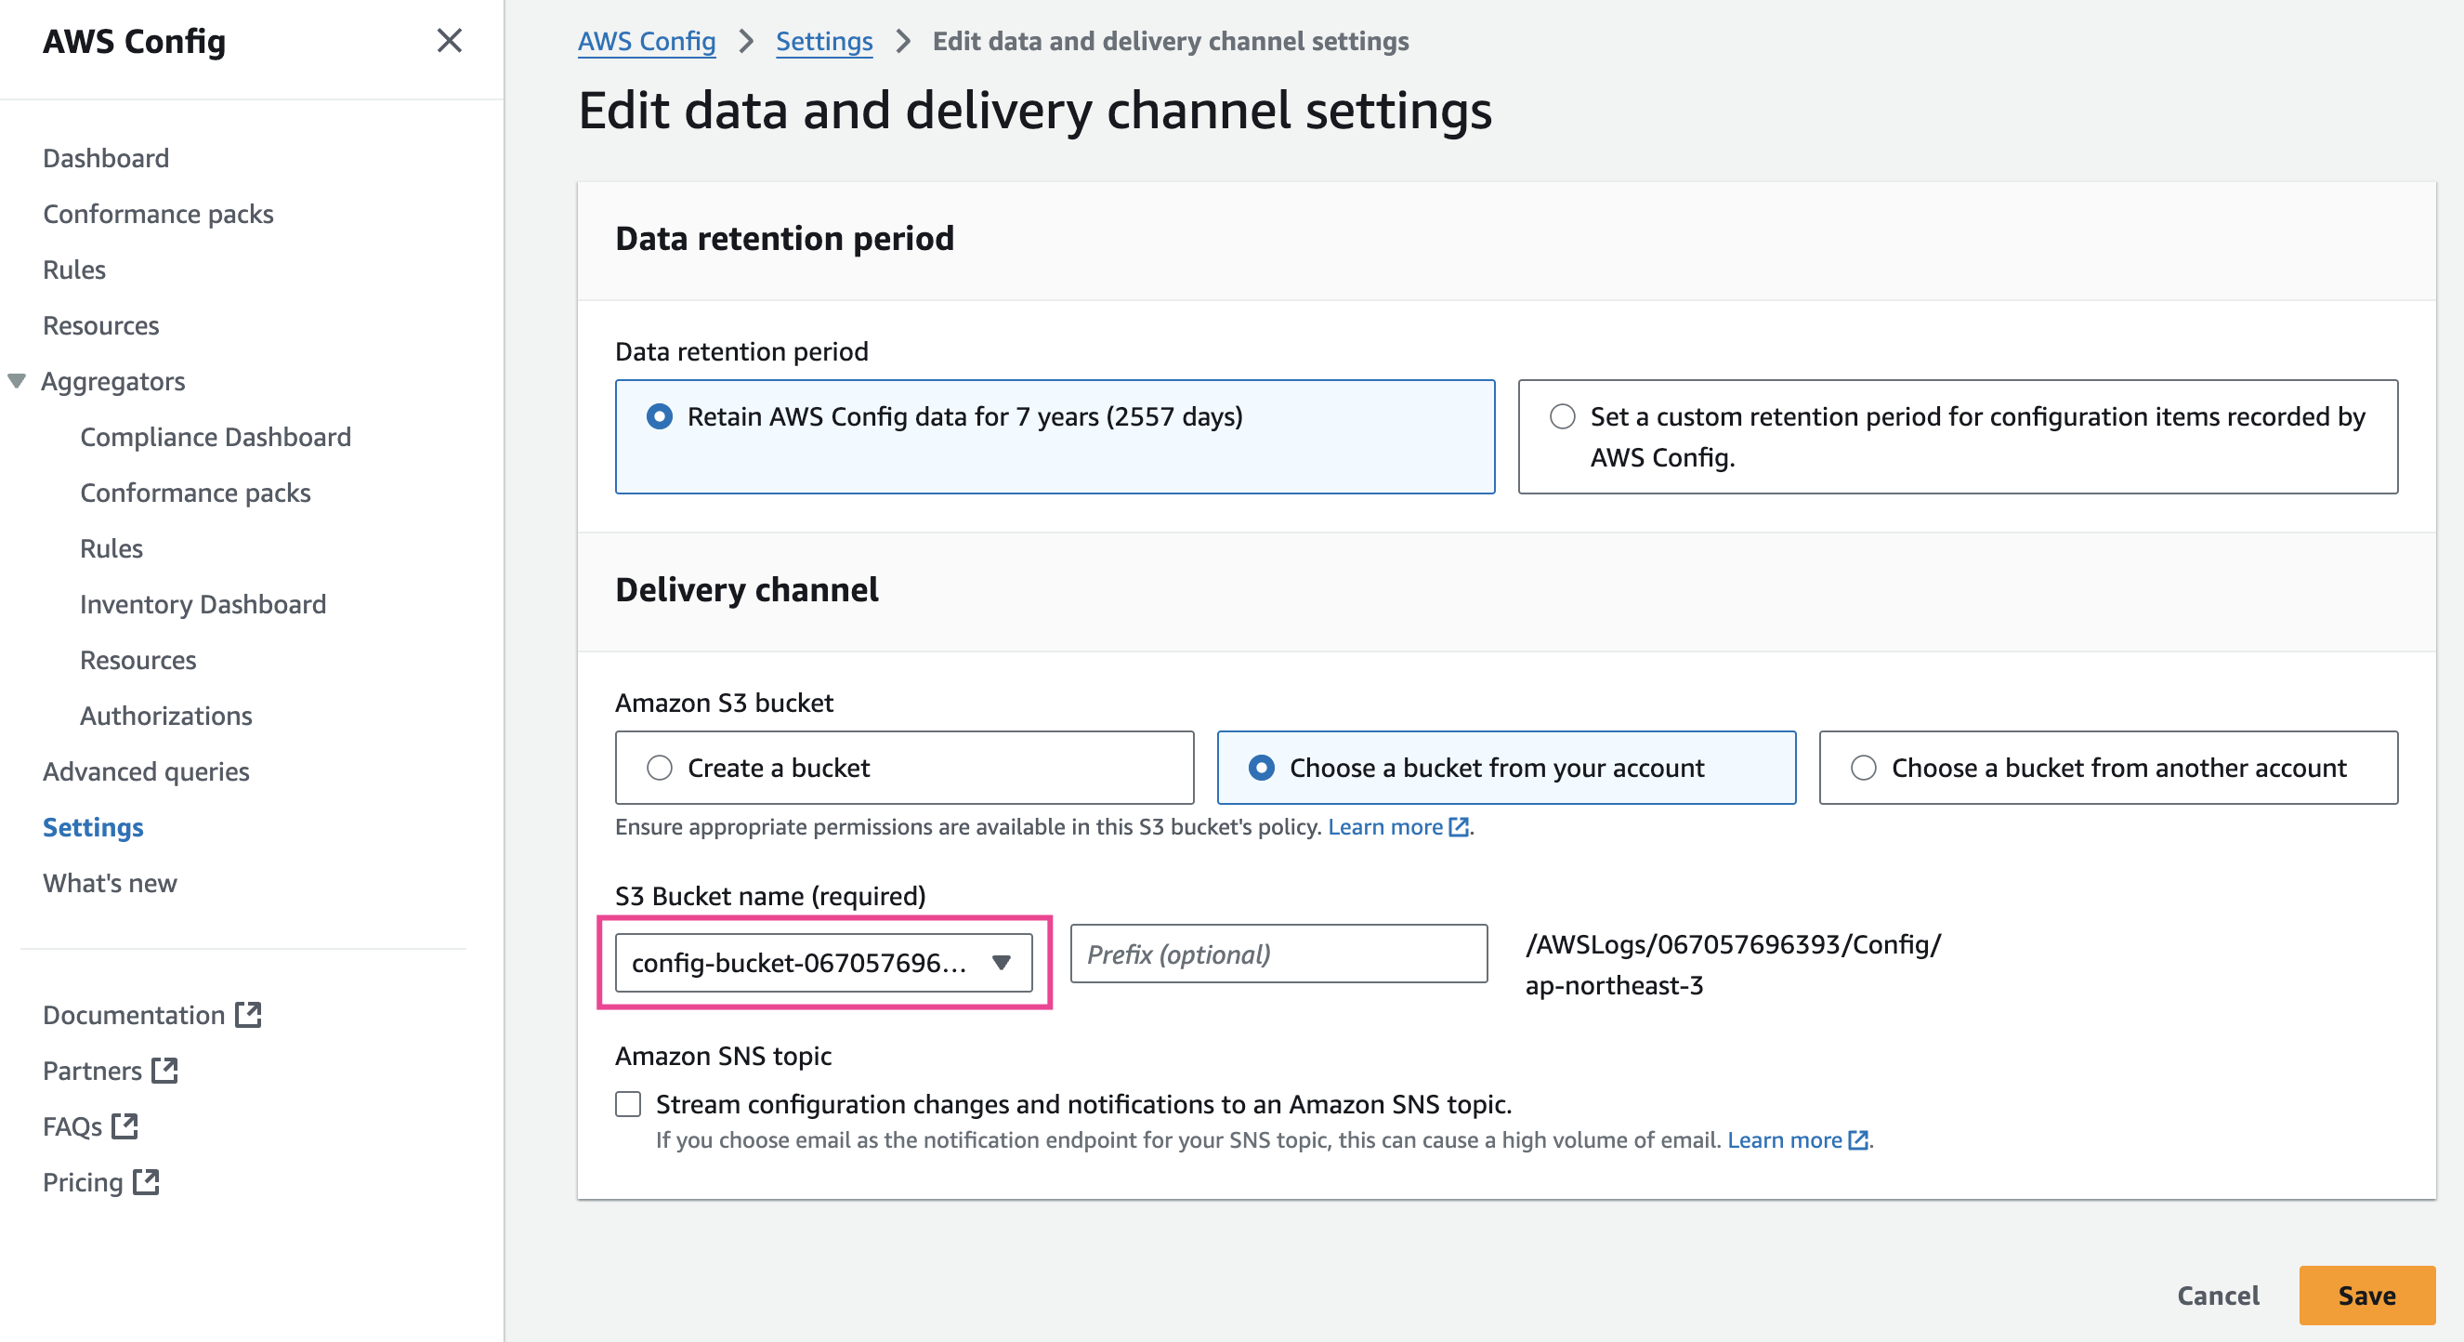The image size is (2464, 1342).
Task: Click the Partners external link icon
Action: pyautogui.click(x=165, y=1070)
